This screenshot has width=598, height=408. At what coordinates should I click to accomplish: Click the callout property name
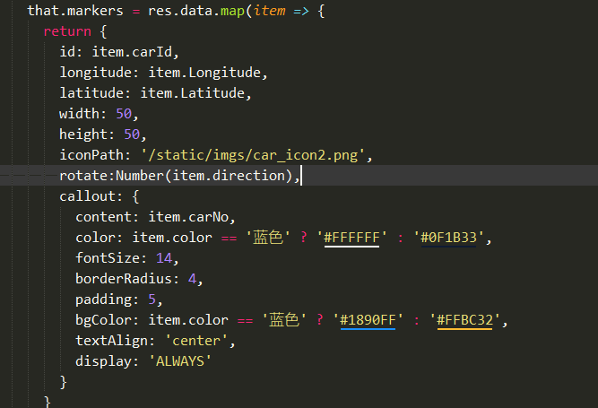88,196
